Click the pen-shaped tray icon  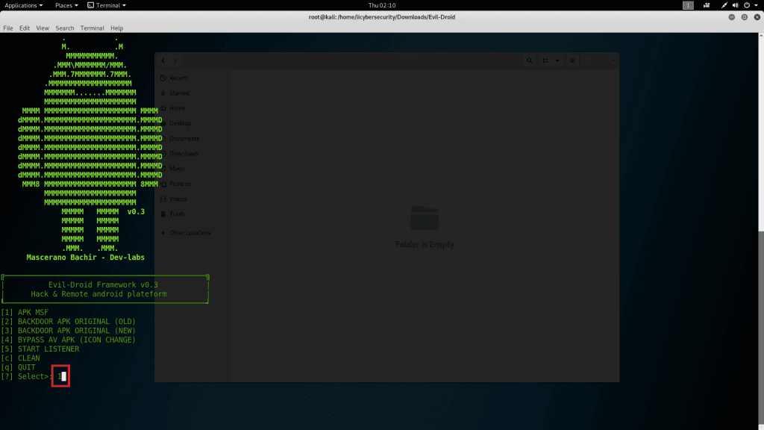coord(725,5)
